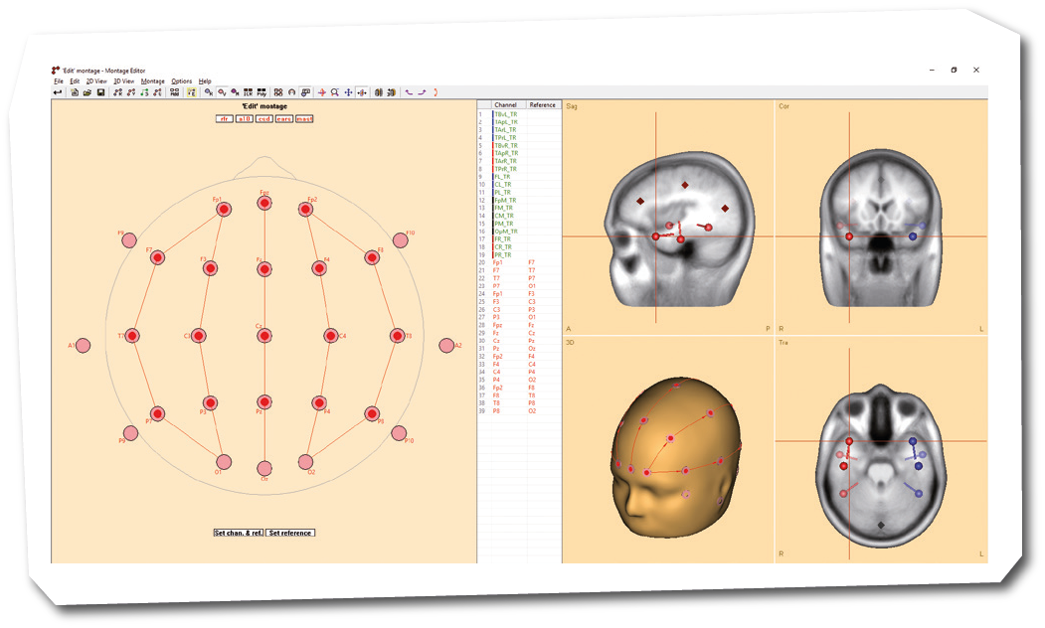Toggle the rfr reference button
The width and height of the screenshot is (1045, 628).
click(225, 118)
